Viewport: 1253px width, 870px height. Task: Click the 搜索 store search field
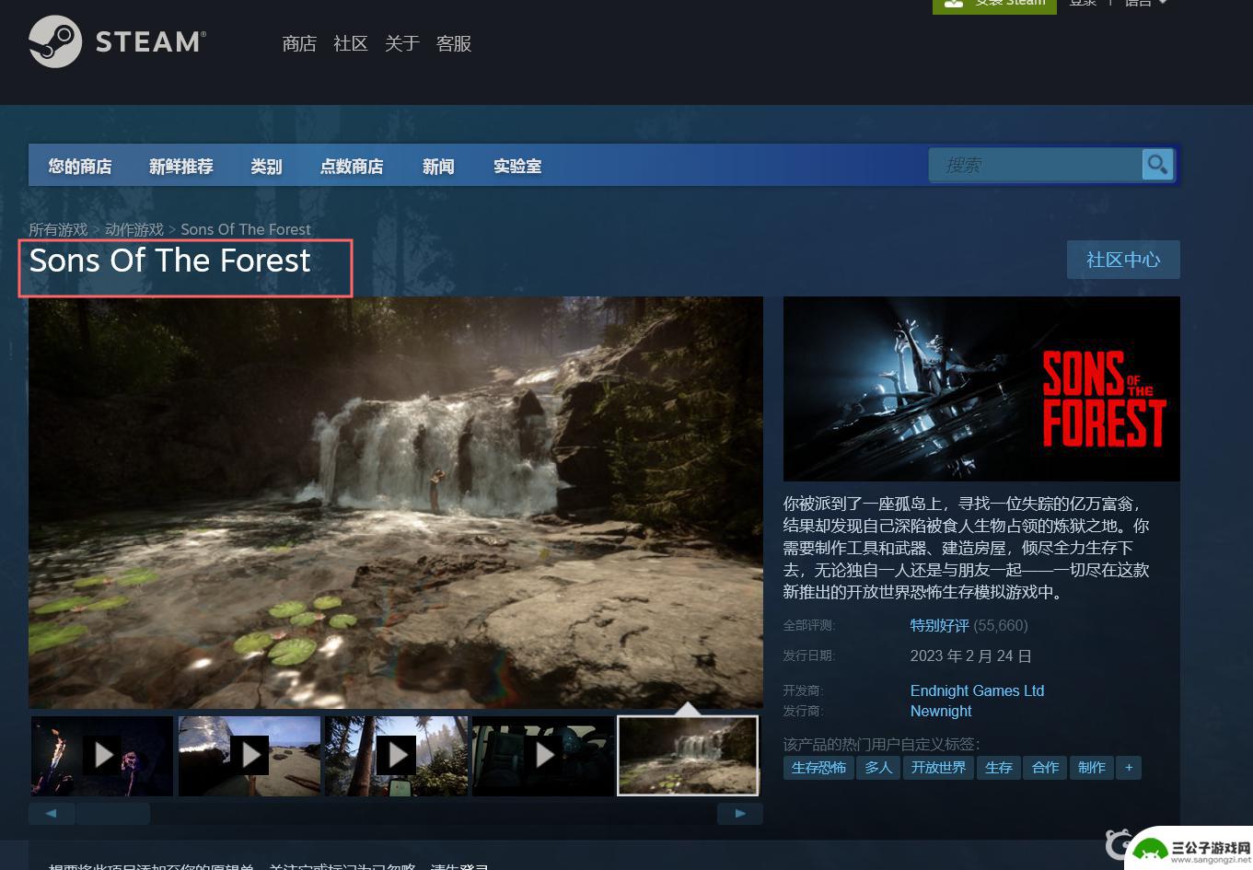1036,165
